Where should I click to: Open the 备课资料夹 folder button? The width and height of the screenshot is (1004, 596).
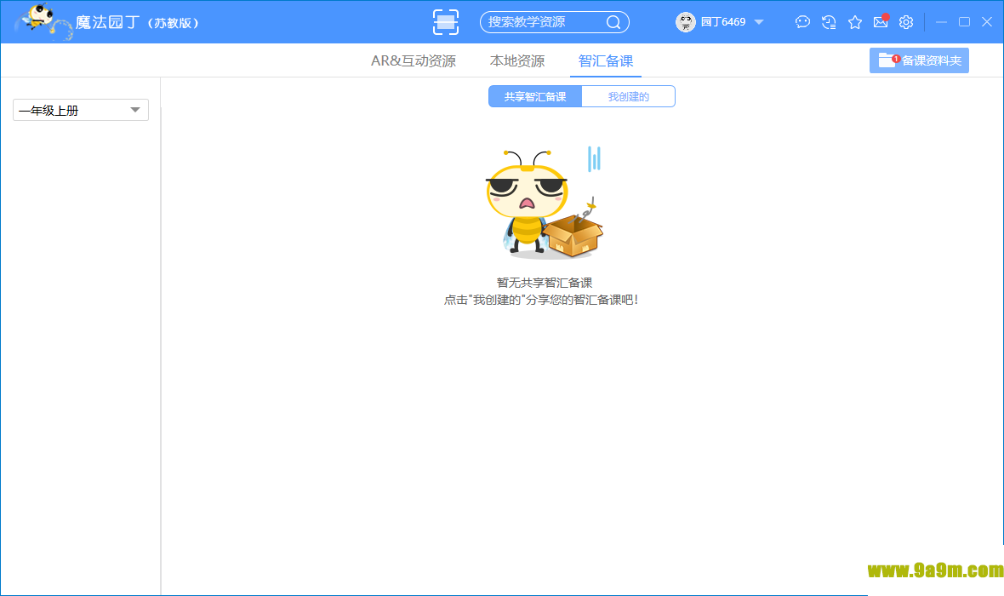919,60
